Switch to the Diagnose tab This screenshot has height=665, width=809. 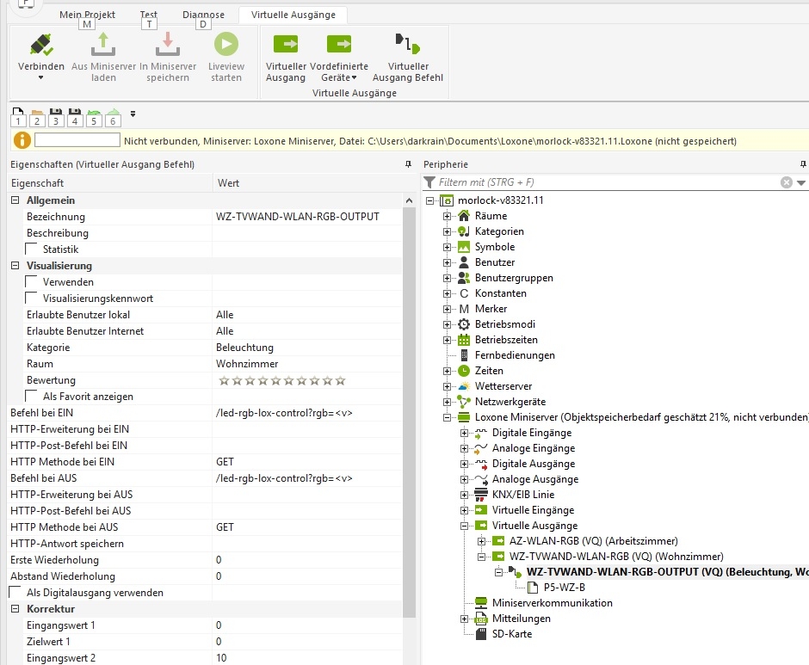(203, 15)
